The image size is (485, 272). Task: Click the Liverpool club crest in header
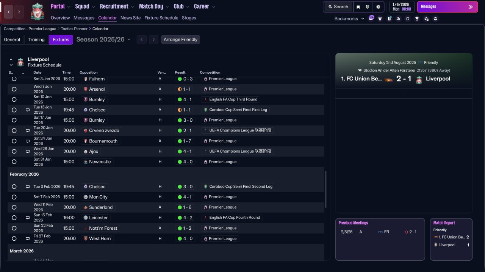[x=37, y=11]
